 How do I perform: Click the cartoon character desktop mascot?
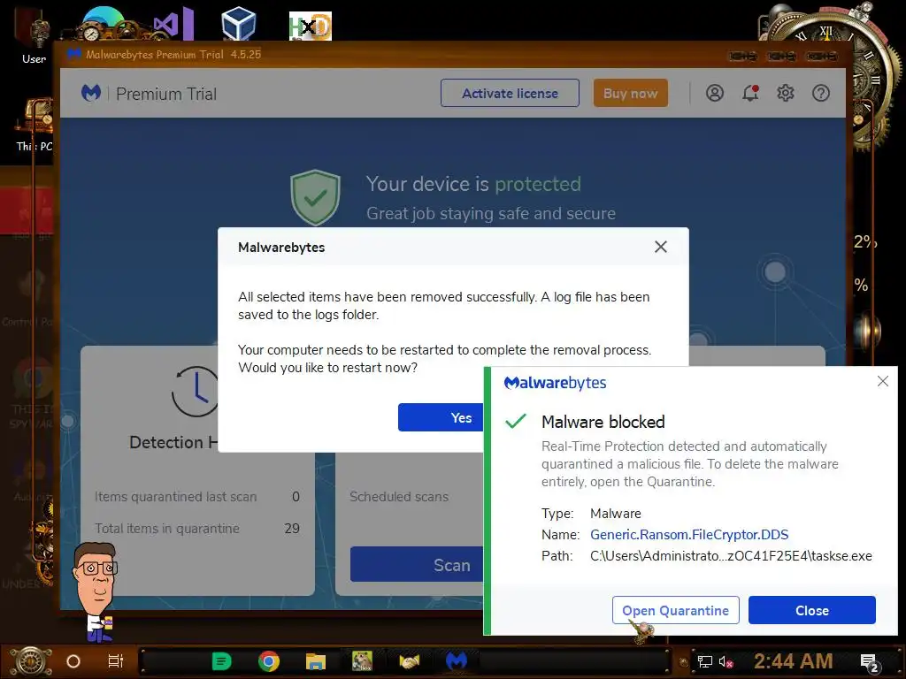coord(96,591)
